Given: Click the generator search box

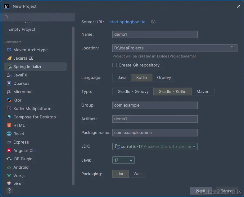Looking at the screenshot, I should click(x=37, y=17).
